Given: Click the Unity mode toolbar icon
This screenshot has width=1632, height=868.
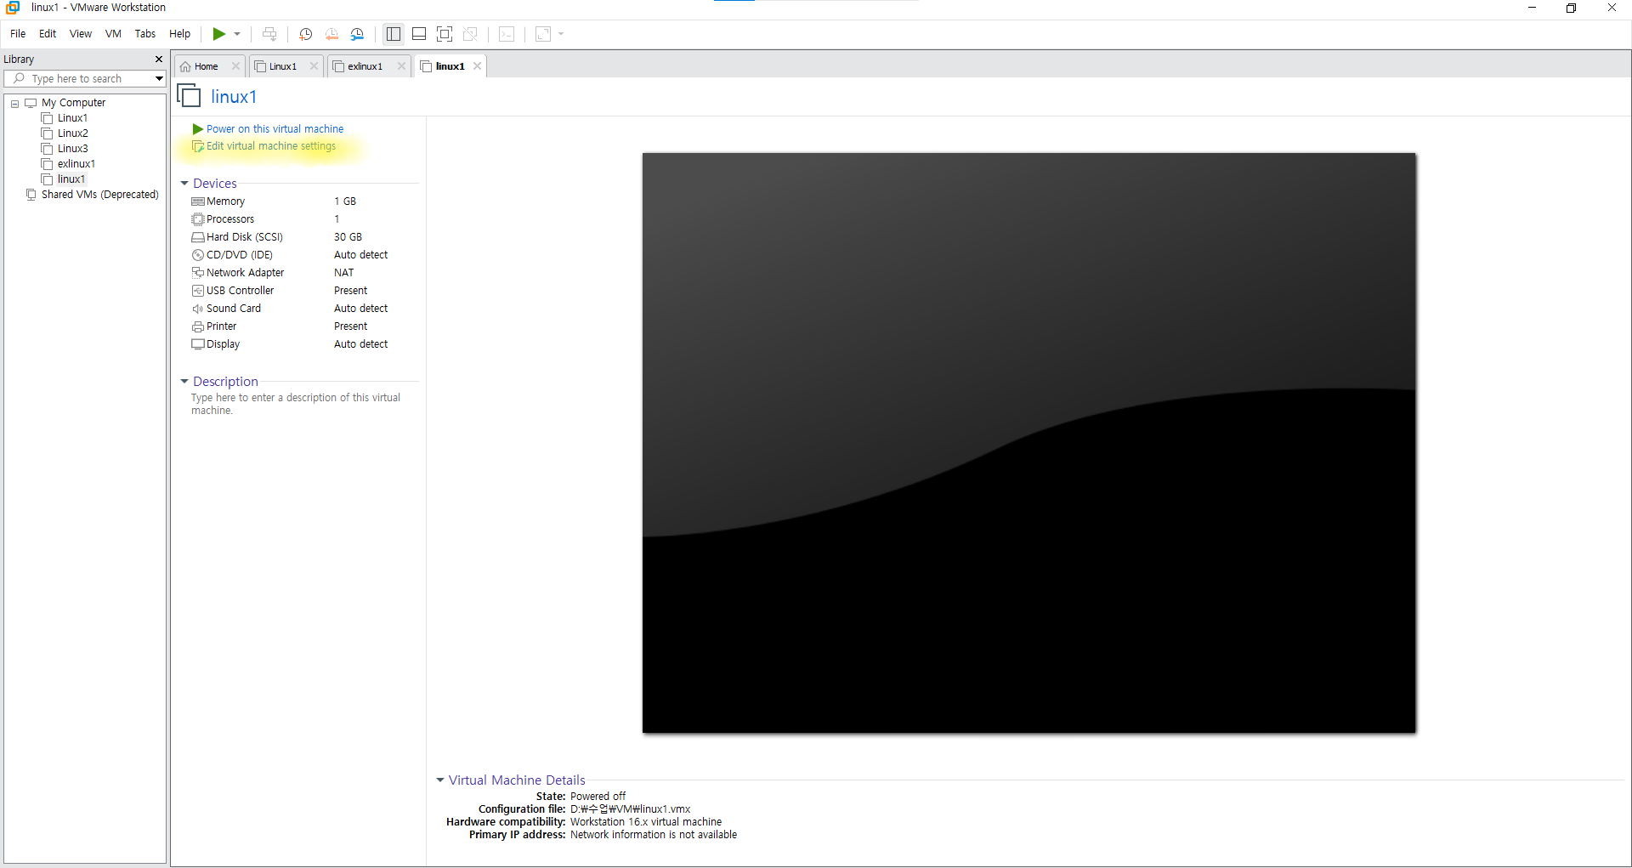Looking at the screenshot, I should coord(470,34).
